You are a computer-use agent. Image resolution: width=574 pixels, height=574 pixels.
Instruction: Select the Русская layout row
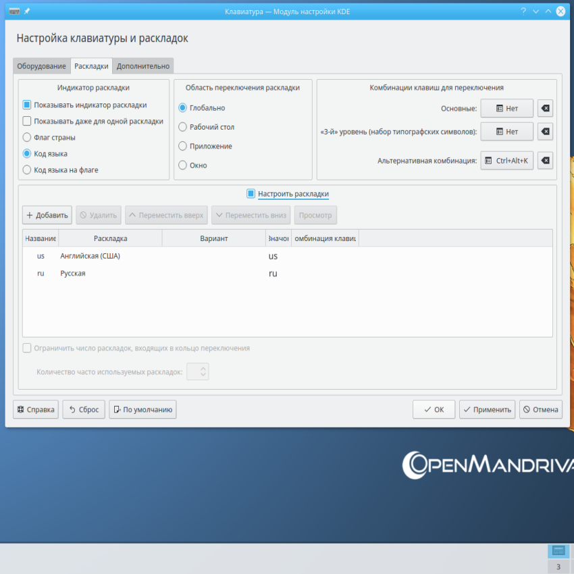coord(288,273)
